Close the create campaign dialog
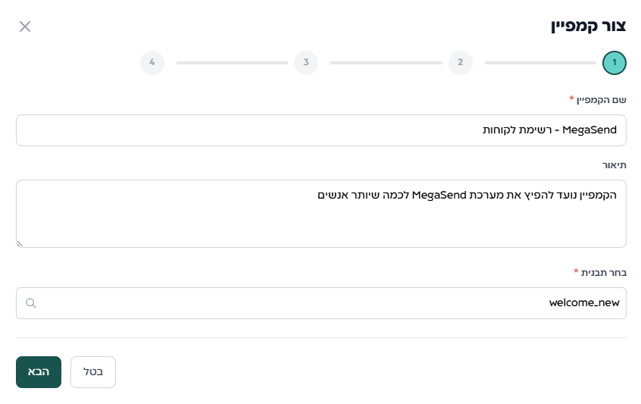 pos(25,27)
